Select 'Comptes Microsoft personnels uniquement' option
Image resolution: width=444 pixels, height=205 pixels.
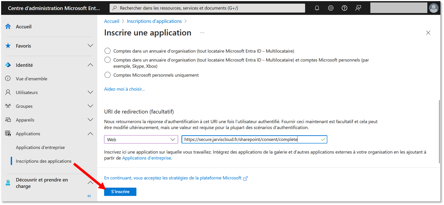coord(108,75)
